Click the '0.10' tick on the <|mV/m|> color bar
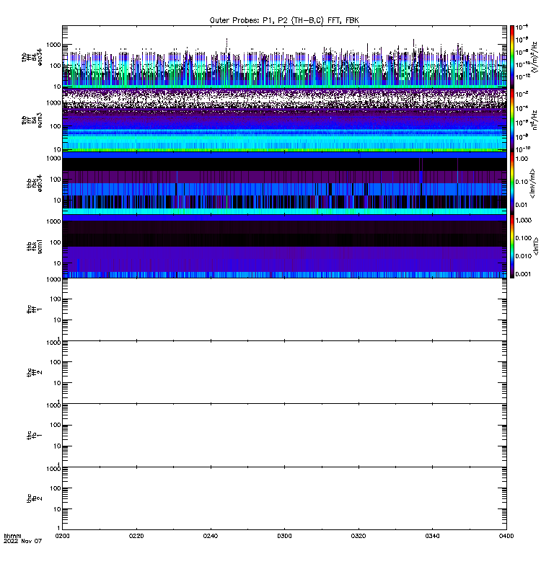Screen dimensions: 541x577 (522, 182)
